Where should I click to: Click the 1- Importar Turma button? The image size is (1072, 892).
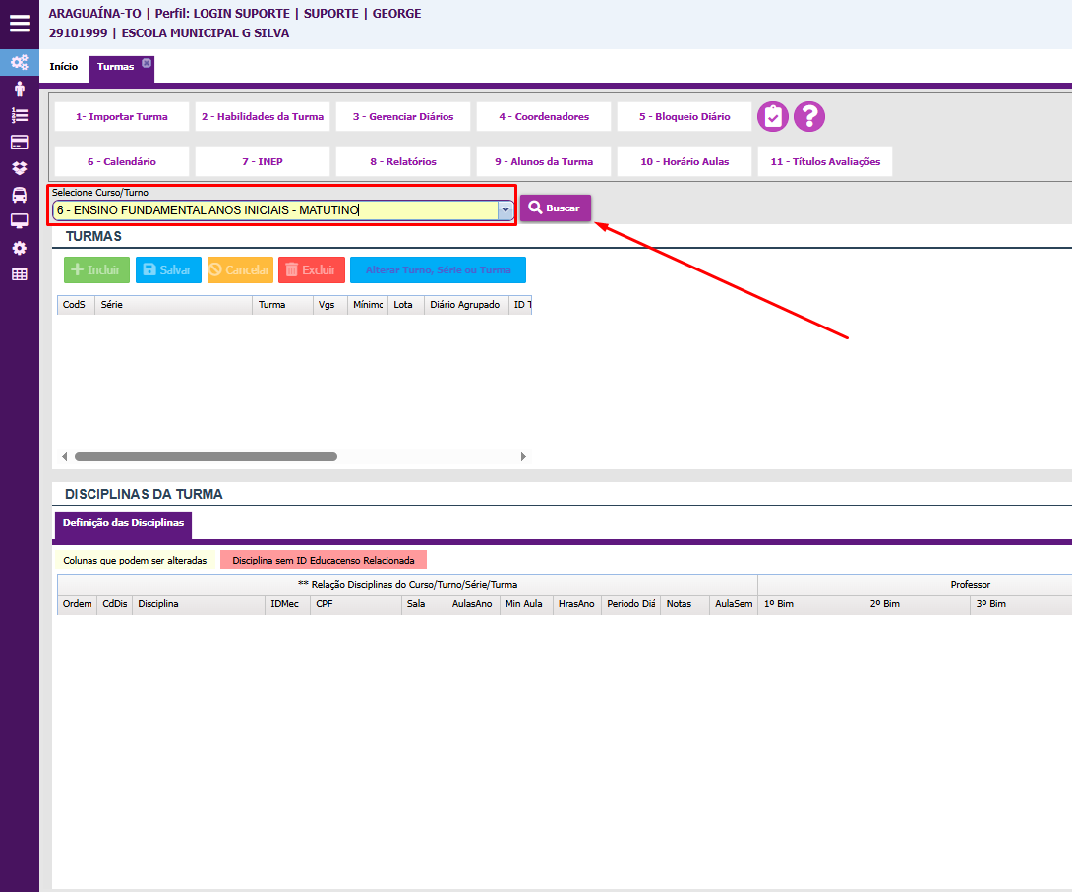(122, 117)
